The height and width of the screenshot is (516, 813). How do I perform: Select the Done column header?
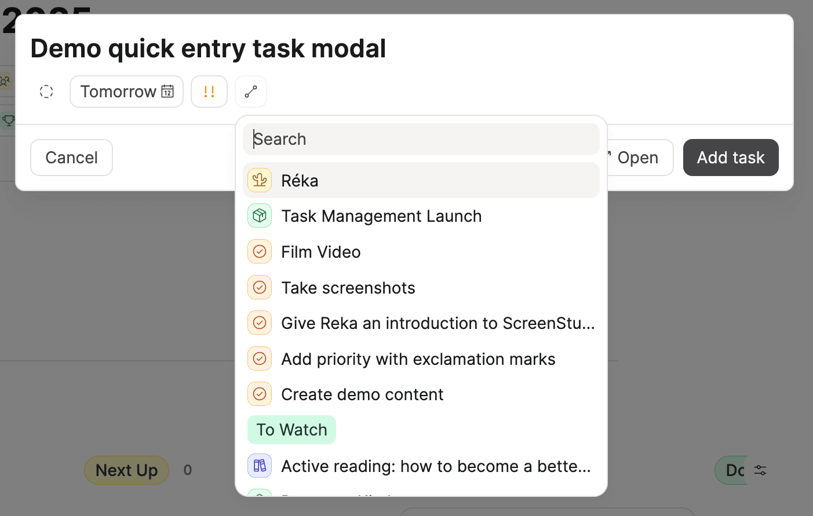click(x=730, y=470)
